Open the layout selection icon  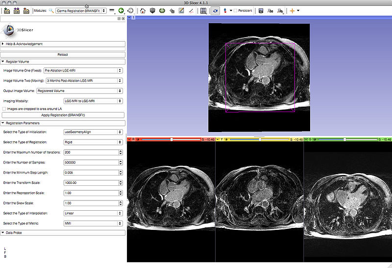point(203,10)
